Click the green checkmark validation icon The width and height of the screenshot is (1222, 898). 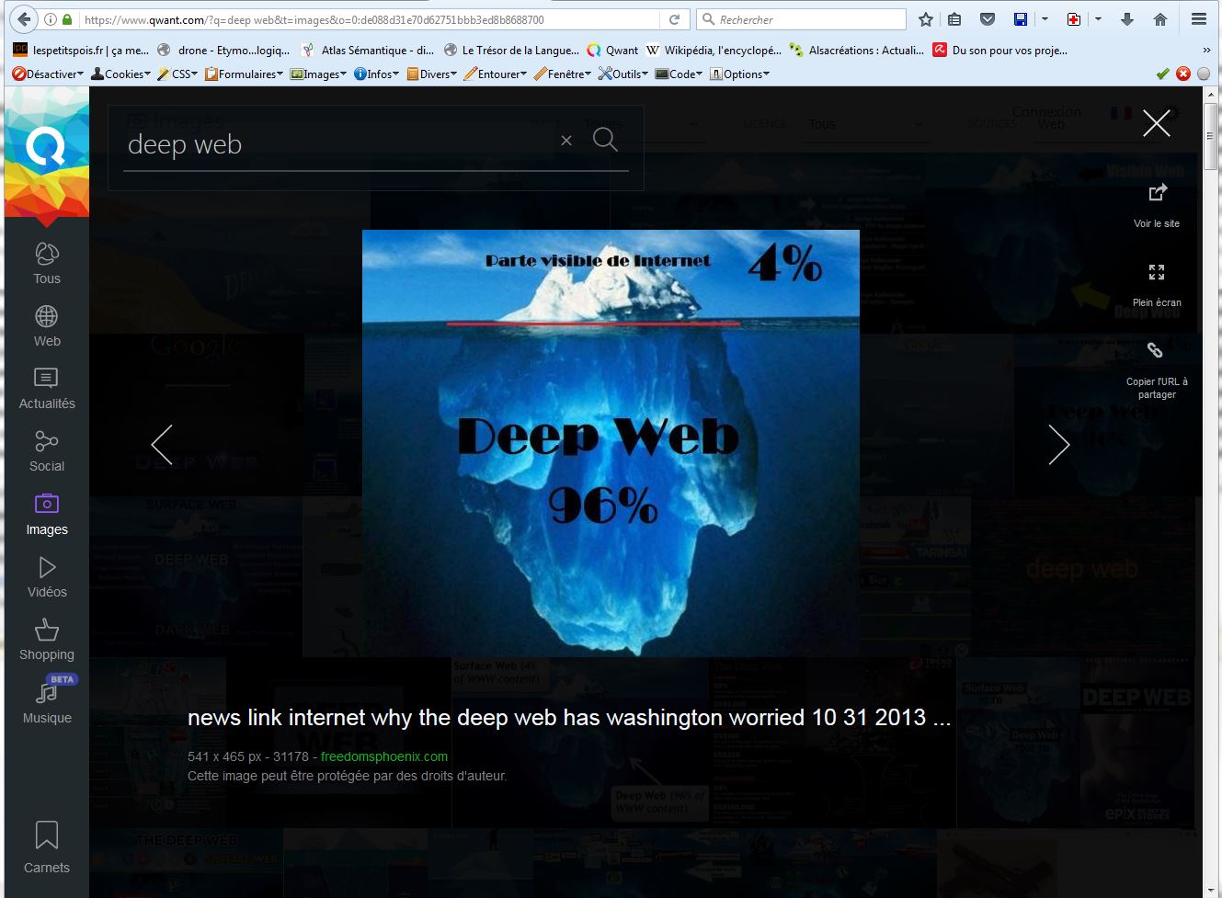click(1163, 74)
